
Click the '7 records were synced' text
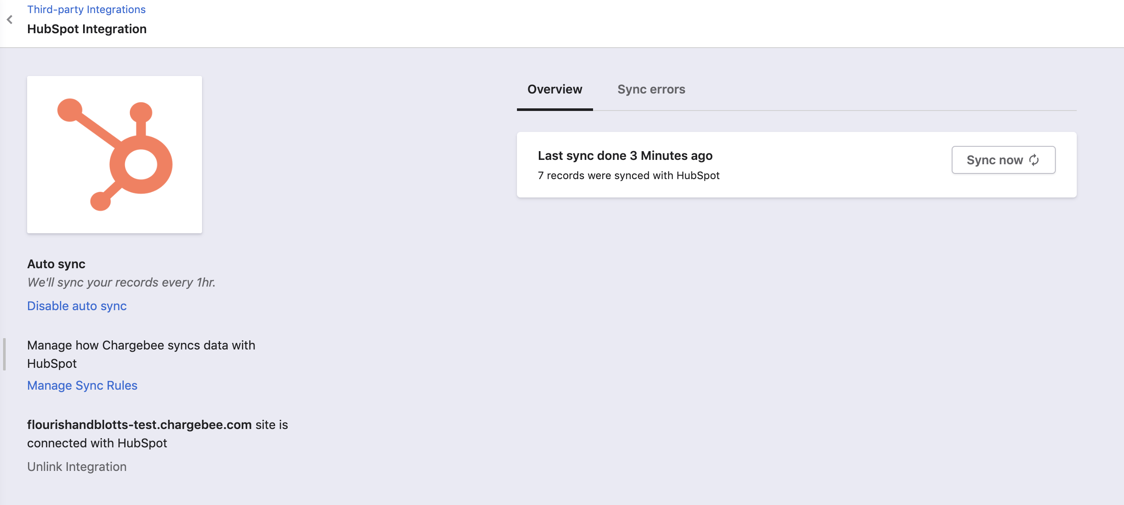pyautogui.click(x=628, y=176)
